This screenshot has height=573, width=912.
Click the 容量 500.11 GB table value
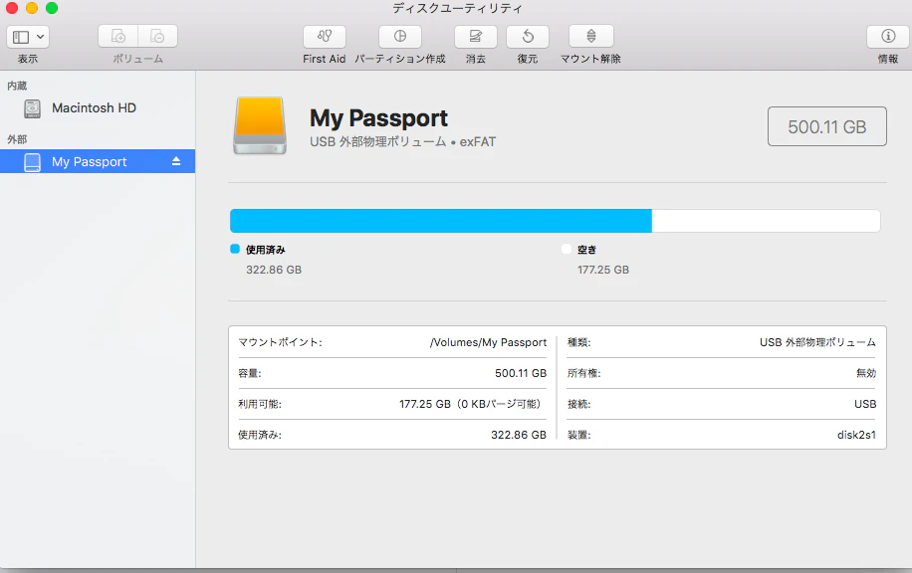pyautogui.click(x=521, y=373)
